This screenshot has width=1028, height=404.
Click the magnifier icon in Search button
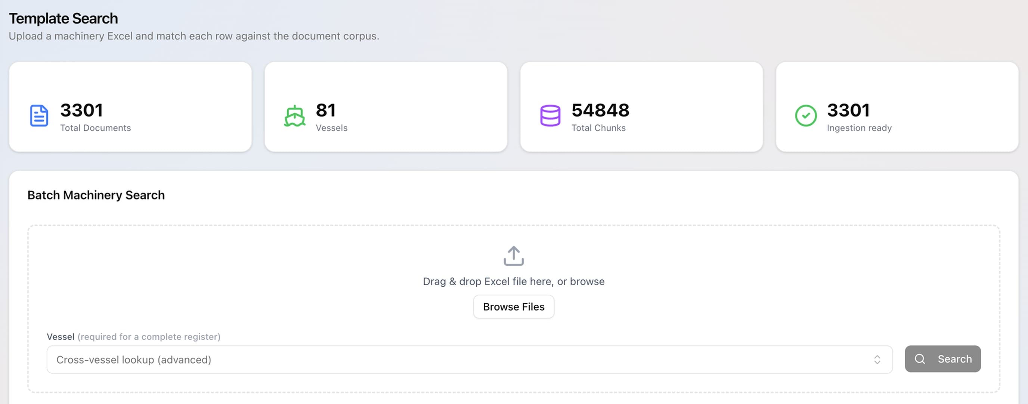coord(920,359)
